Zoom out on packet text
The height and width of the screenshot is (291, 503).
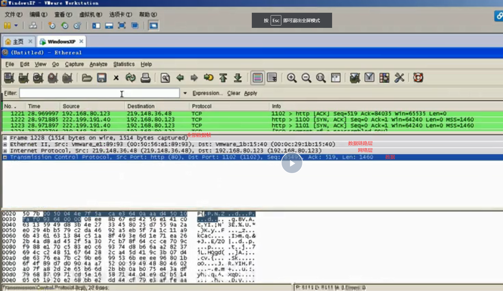pyautogui.click(x=306, y=78)
